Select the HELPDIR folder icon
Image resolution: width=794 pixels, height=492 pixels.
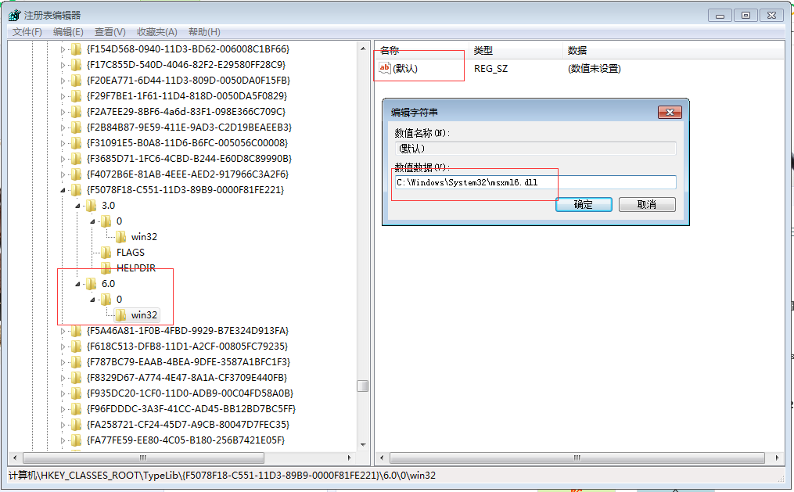[107, 268]
